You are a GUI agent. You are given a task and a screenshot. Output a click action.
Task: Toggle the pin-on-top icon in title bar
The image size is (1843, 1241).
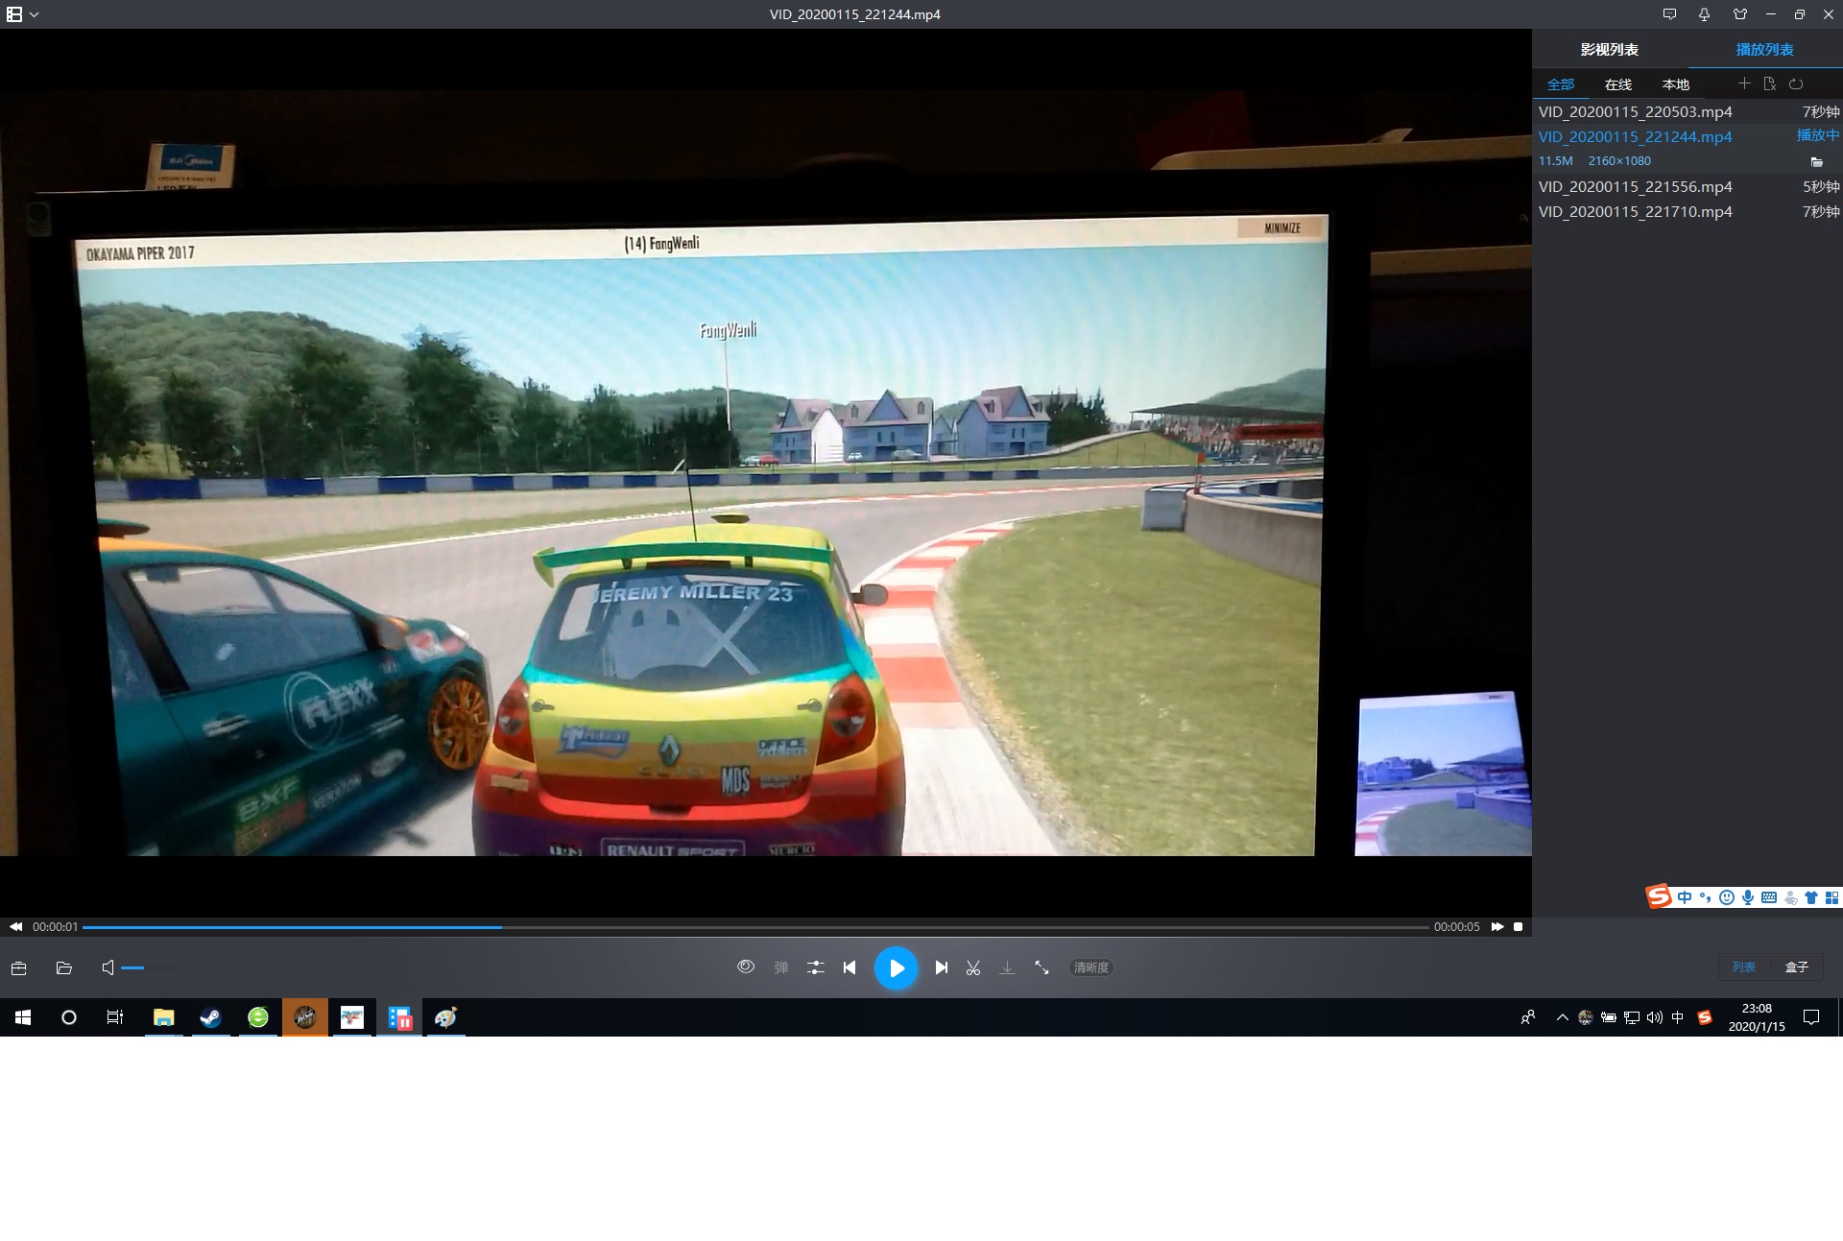pos(1704,14)
